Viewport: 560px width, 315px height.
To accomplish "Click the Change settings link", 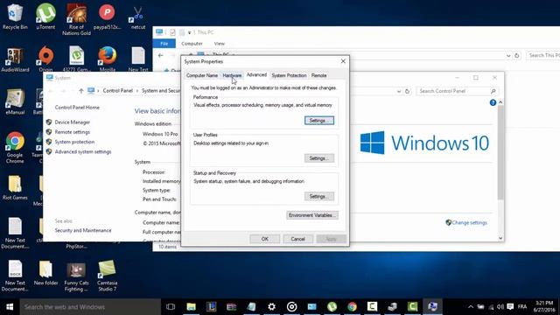I will coord(469,223).
